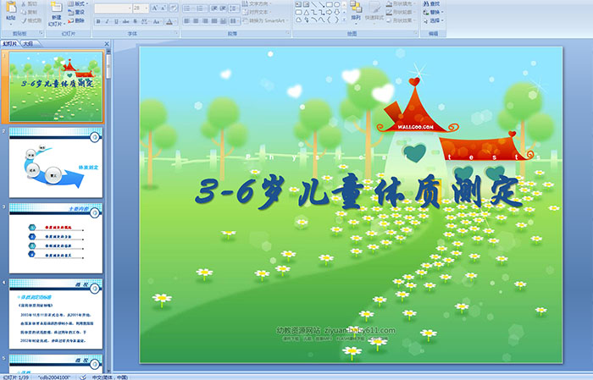This screenshot has height=380, width=593.
Task: Toggle align text right
Action: pyautogui.click(x=205, y=21)
